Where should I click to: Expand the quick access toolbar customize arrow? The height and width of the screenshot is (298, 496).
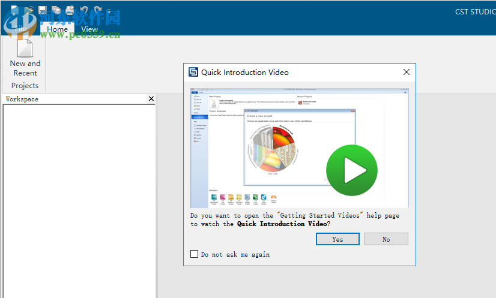109,11
